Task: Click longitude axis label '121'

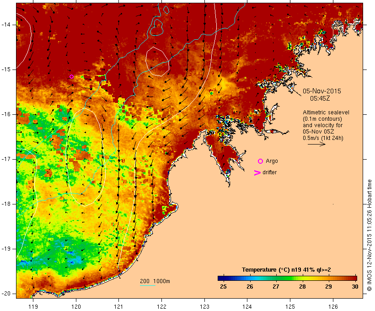Action: 118,306
